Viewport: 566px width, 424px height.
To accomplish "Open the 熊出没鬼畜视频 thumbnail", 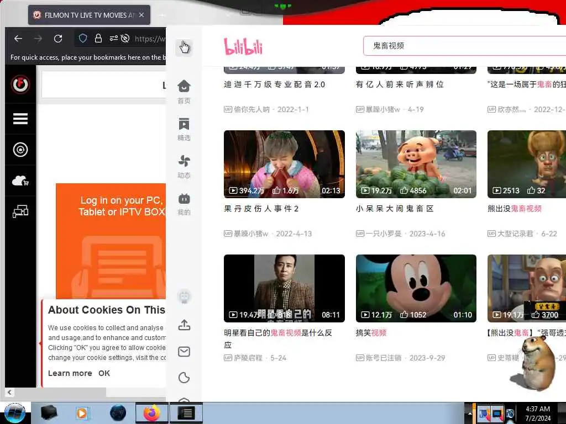I will [x=527, y=164].
